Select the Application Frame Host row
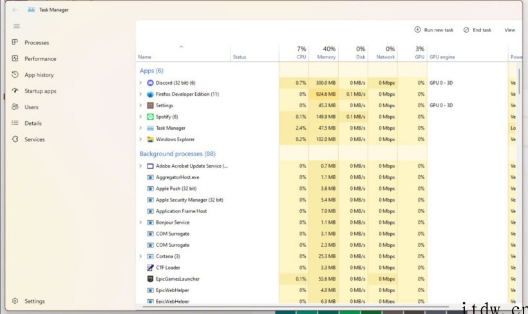The height and width of the screenshot is (314, 528). click(x=326, y=211)
